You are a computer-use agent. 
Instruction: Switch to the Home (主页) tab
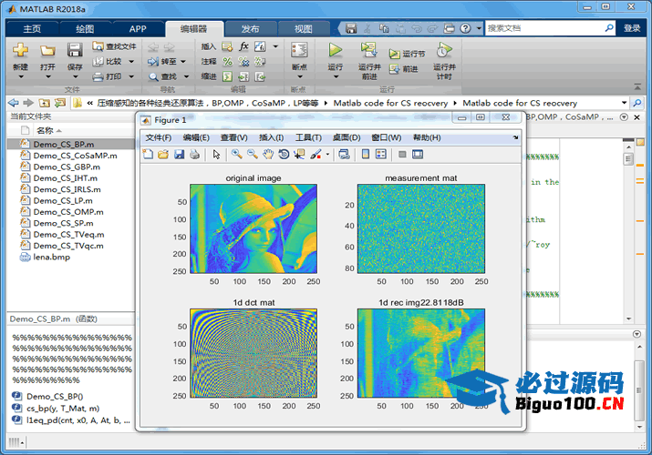(x=32, y=28)
